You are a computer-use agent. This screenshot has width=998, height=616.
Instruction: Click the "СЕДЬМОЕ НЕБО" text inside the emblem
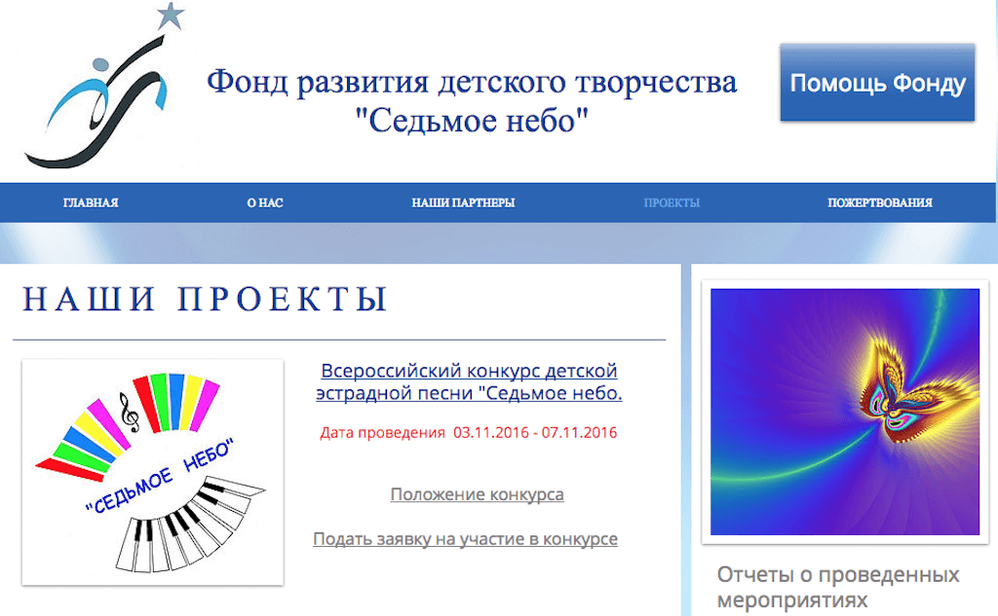tap(158, 477)
